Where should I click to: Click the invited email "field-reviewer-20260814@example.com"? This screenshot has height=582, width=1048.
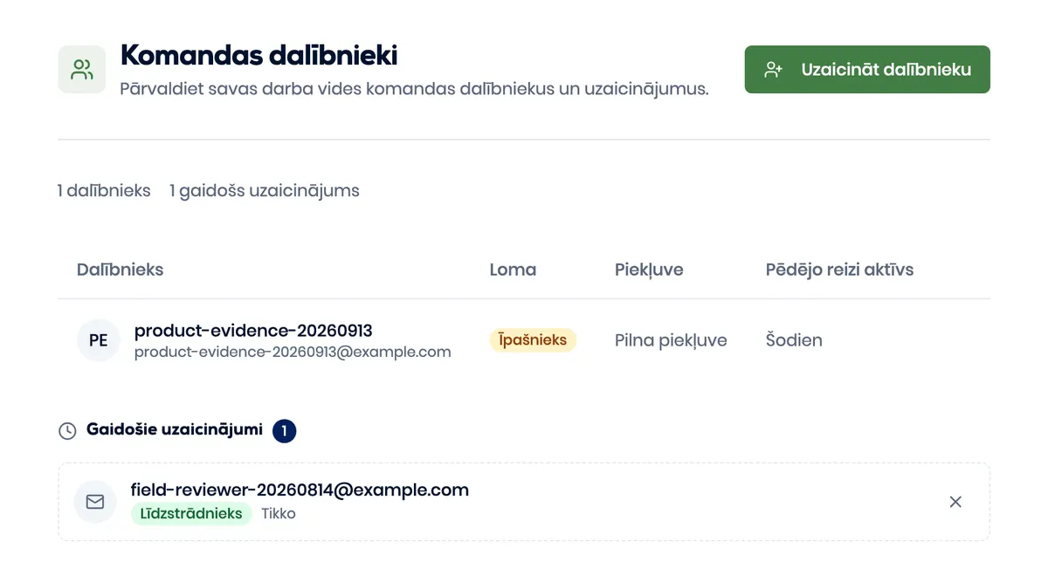(x=300, y=490)
